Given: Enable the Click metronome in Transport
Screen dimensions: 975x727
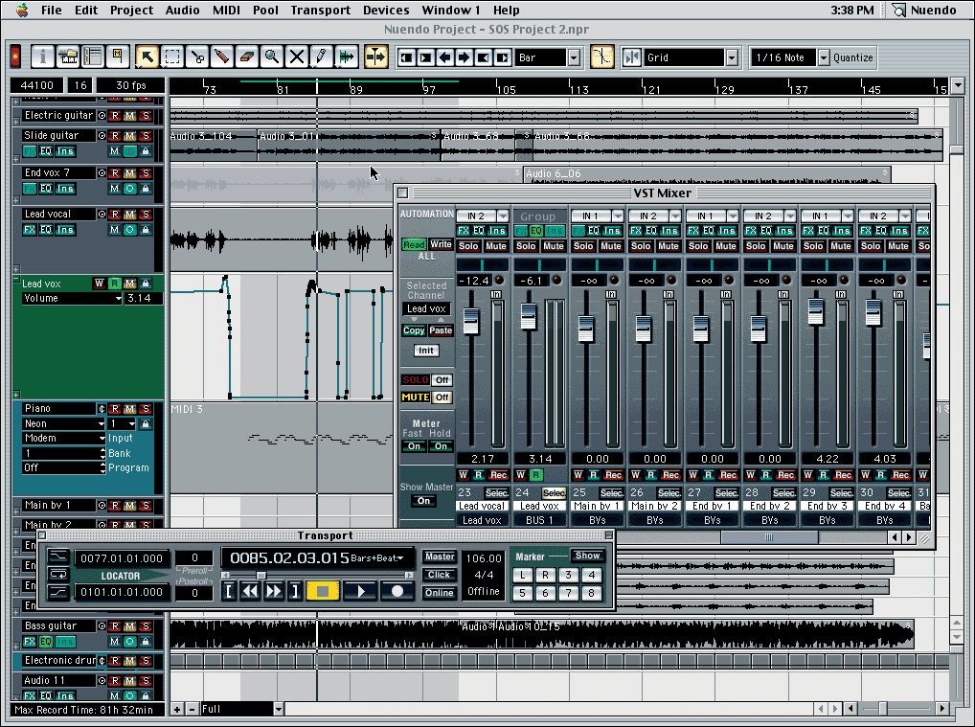Looking at the screenshot, I should click(440, 575).
